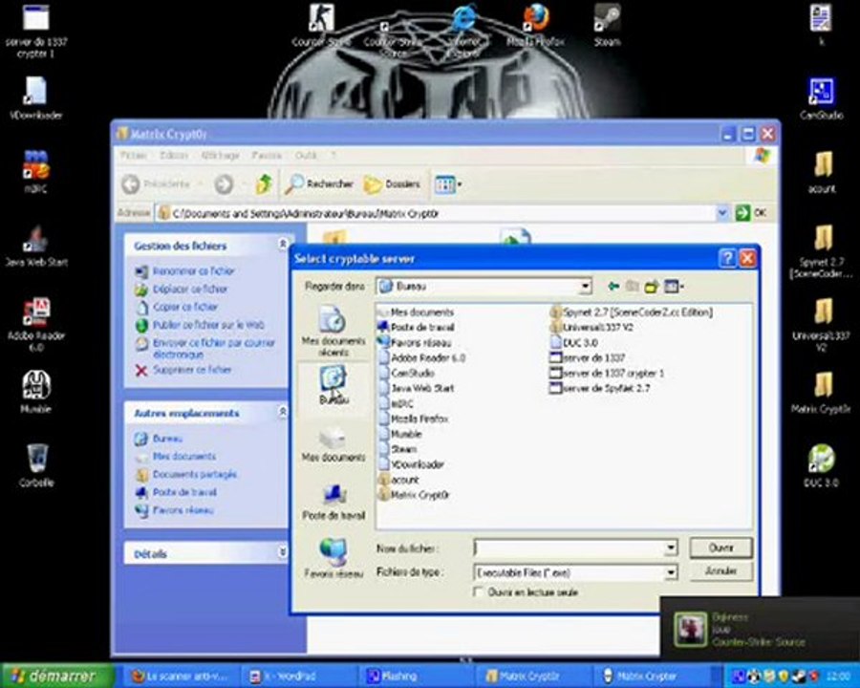Expand the Détails panel
This screenshot has width=860, height=688.
pos(283,552)
